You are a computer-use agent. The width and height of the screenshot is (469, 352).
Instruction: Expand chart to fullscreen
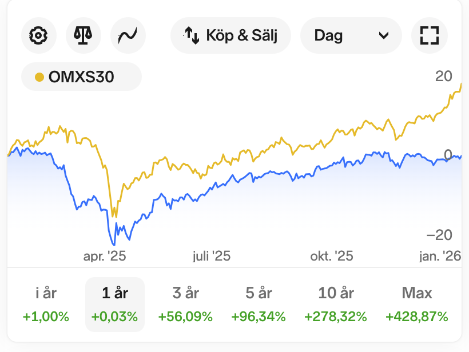point(429,35)
